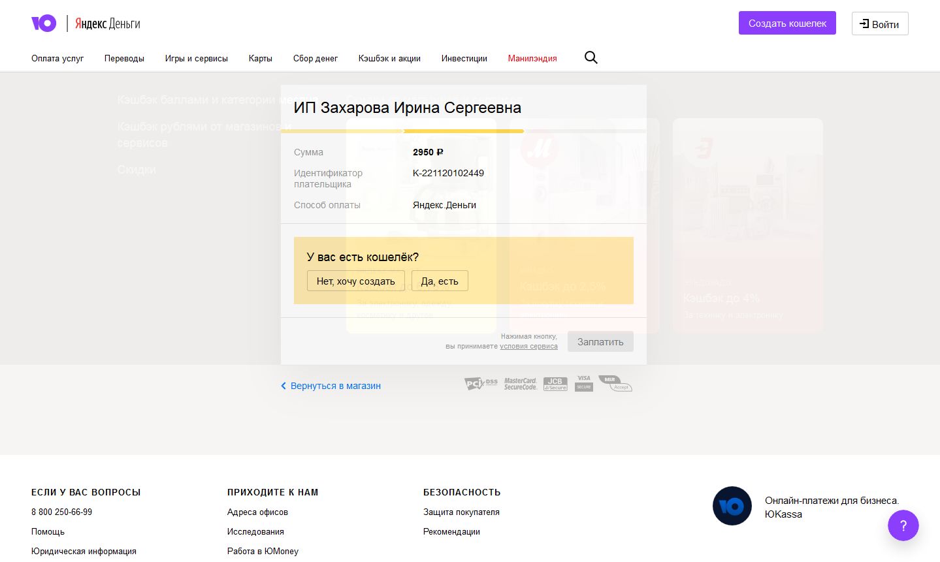
Task: Open Работа в ЮMoney footer link
Action: tap(263, 551)
